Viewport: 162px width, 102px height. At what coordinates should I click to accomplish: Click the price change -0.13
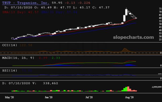[x=70, y=3]
